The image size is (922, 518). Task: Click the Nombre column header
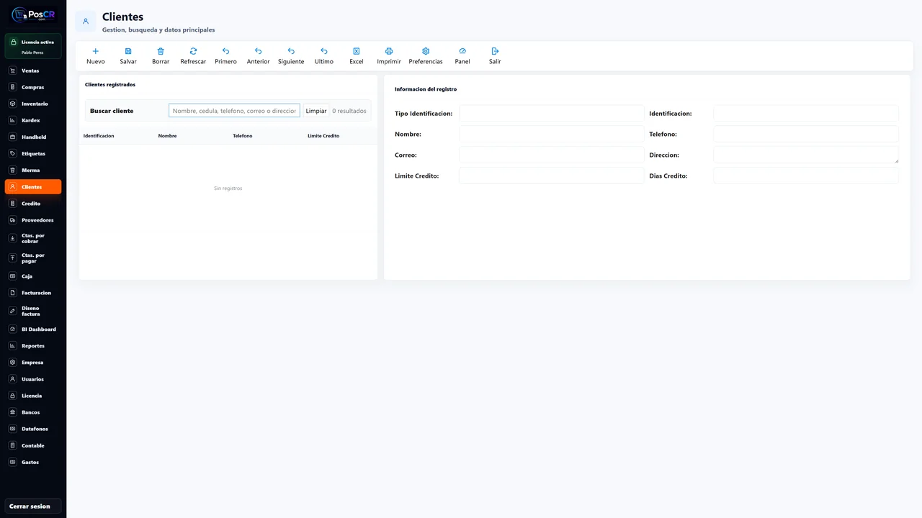click(x=167, y=136)
